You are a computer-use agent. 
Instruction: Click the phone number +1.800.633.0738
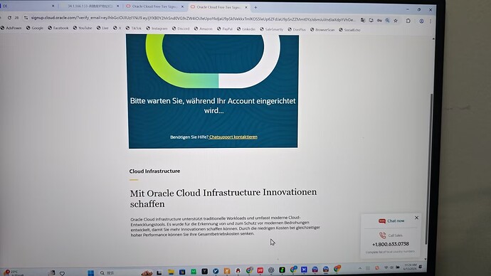coord(391,244)
